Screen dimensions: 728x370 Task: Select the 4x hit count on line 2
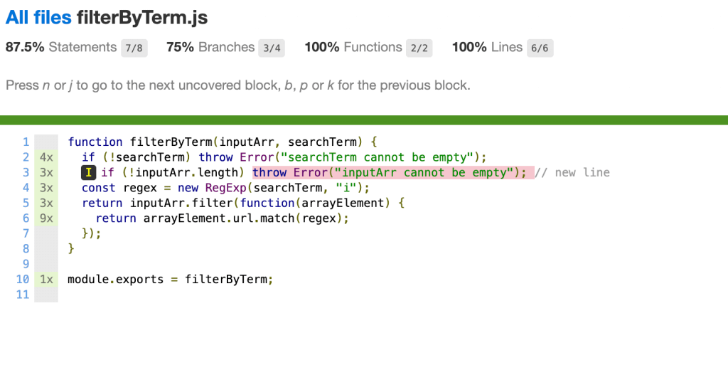47,157
